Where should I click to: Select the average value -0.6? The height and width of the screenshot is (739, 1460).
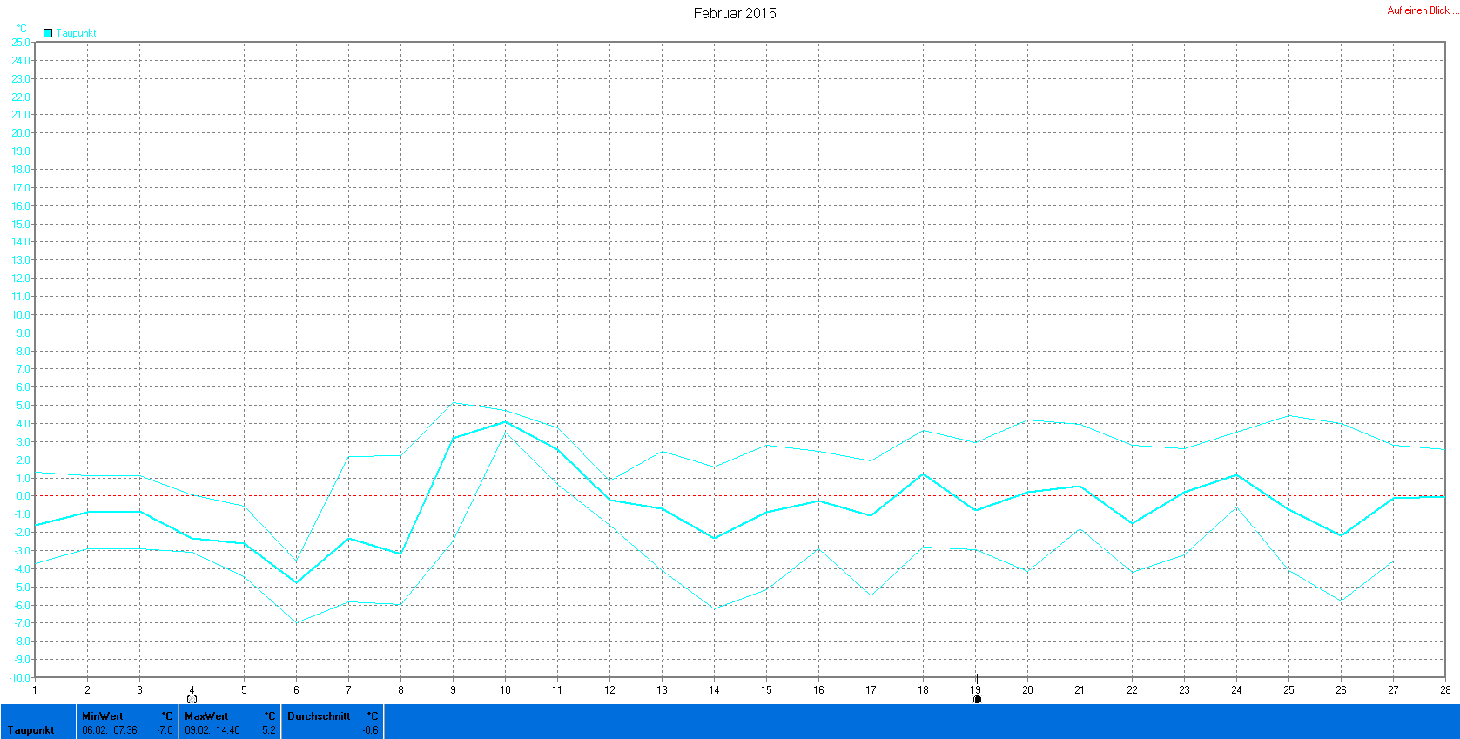click(371, 730)
